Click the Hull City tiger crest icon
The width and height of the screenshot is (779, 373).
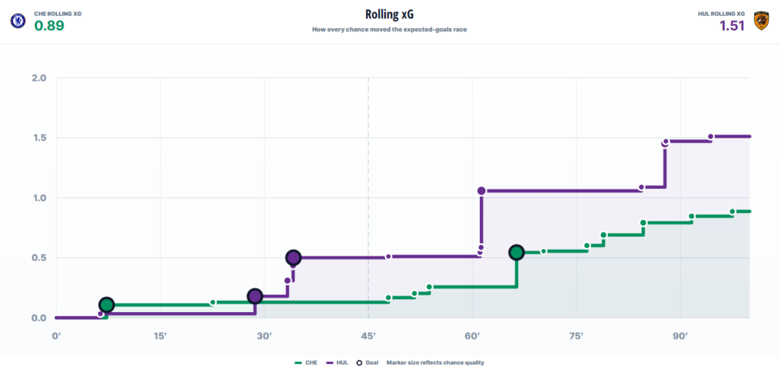tap(761, 21)
